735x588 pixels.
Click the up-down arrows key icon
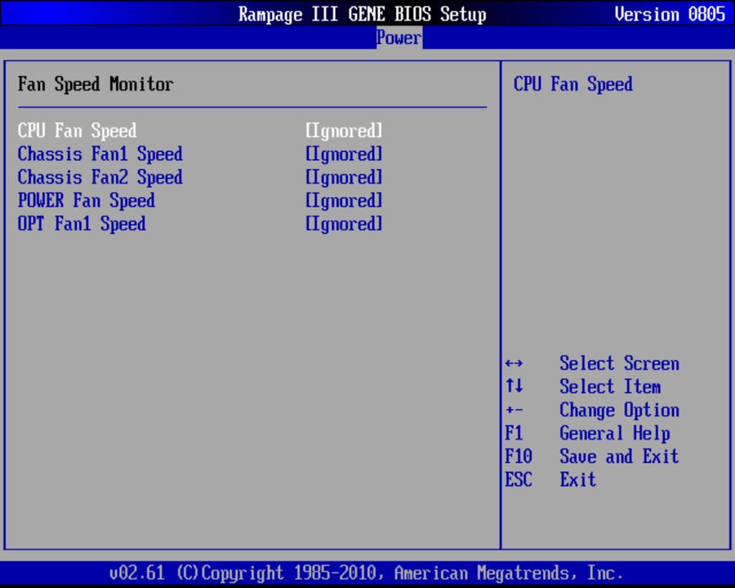tap(514, 386)
